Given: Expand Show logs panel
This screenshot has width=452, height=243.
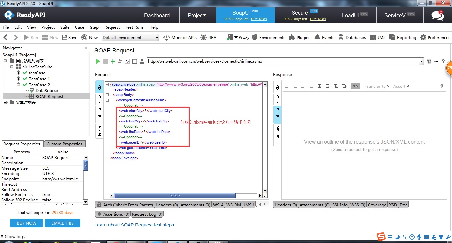Looking at the screenshot, I should coord(13,236).
